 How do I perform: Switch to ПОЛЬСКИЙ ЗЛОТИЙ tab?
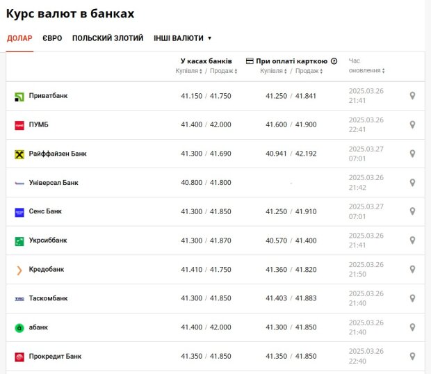pos(108,38)
